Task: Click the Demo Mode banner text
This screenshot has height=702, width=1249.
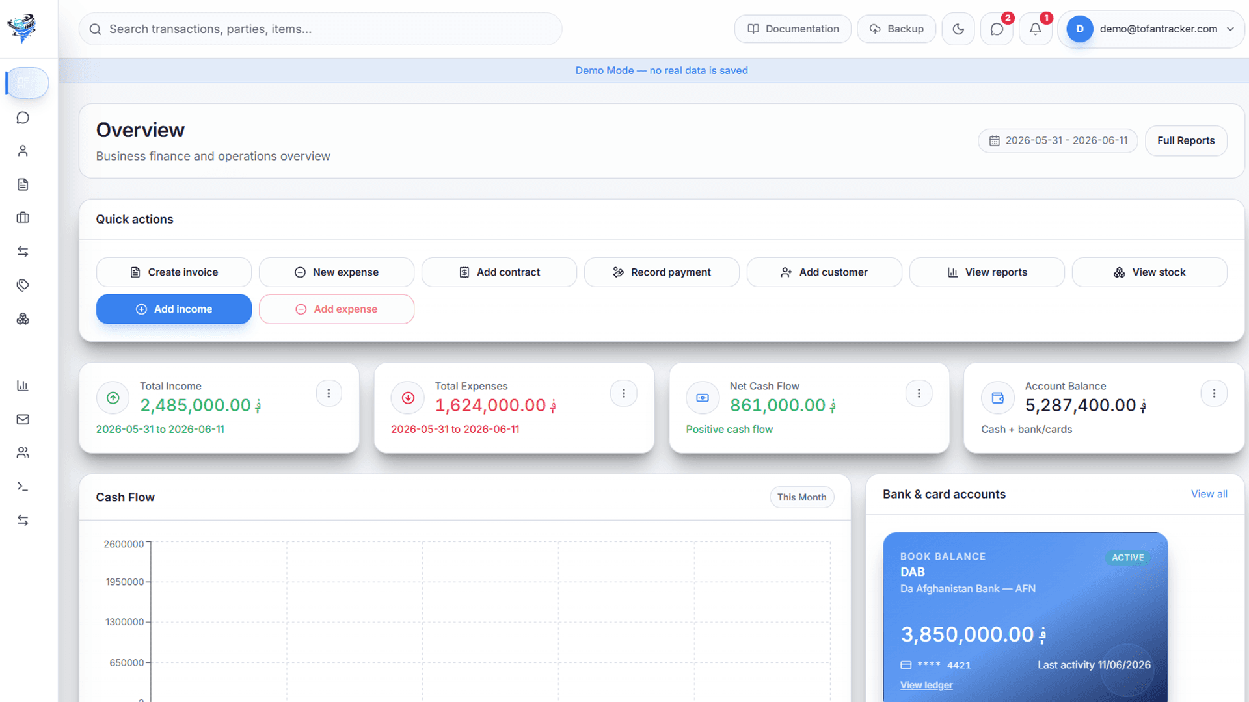Action: point(662,70)
